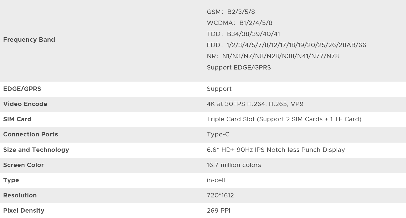This screenshot has height=218, width=406.
Task: Select the '4K at 30FPS' value
Action: 255,104
